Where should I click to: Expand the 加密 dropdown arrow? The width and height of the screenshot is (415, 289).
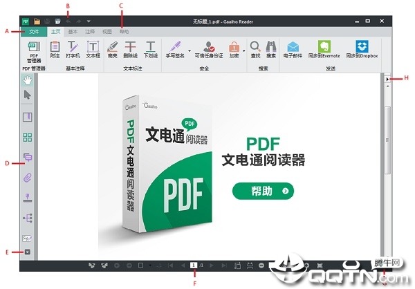pyautogui.click(x=243, y=50)
